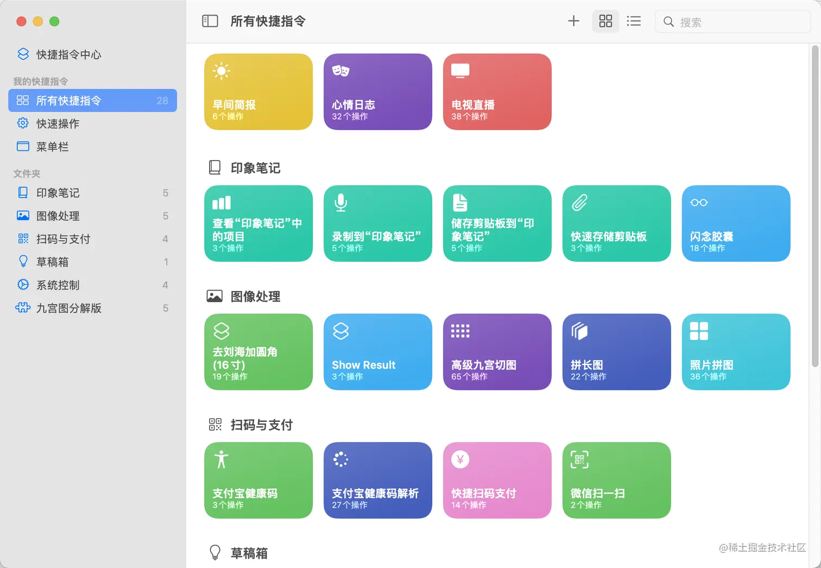Switch to grid view
Screen dimensions: 821x568
[x=605, y=21]
